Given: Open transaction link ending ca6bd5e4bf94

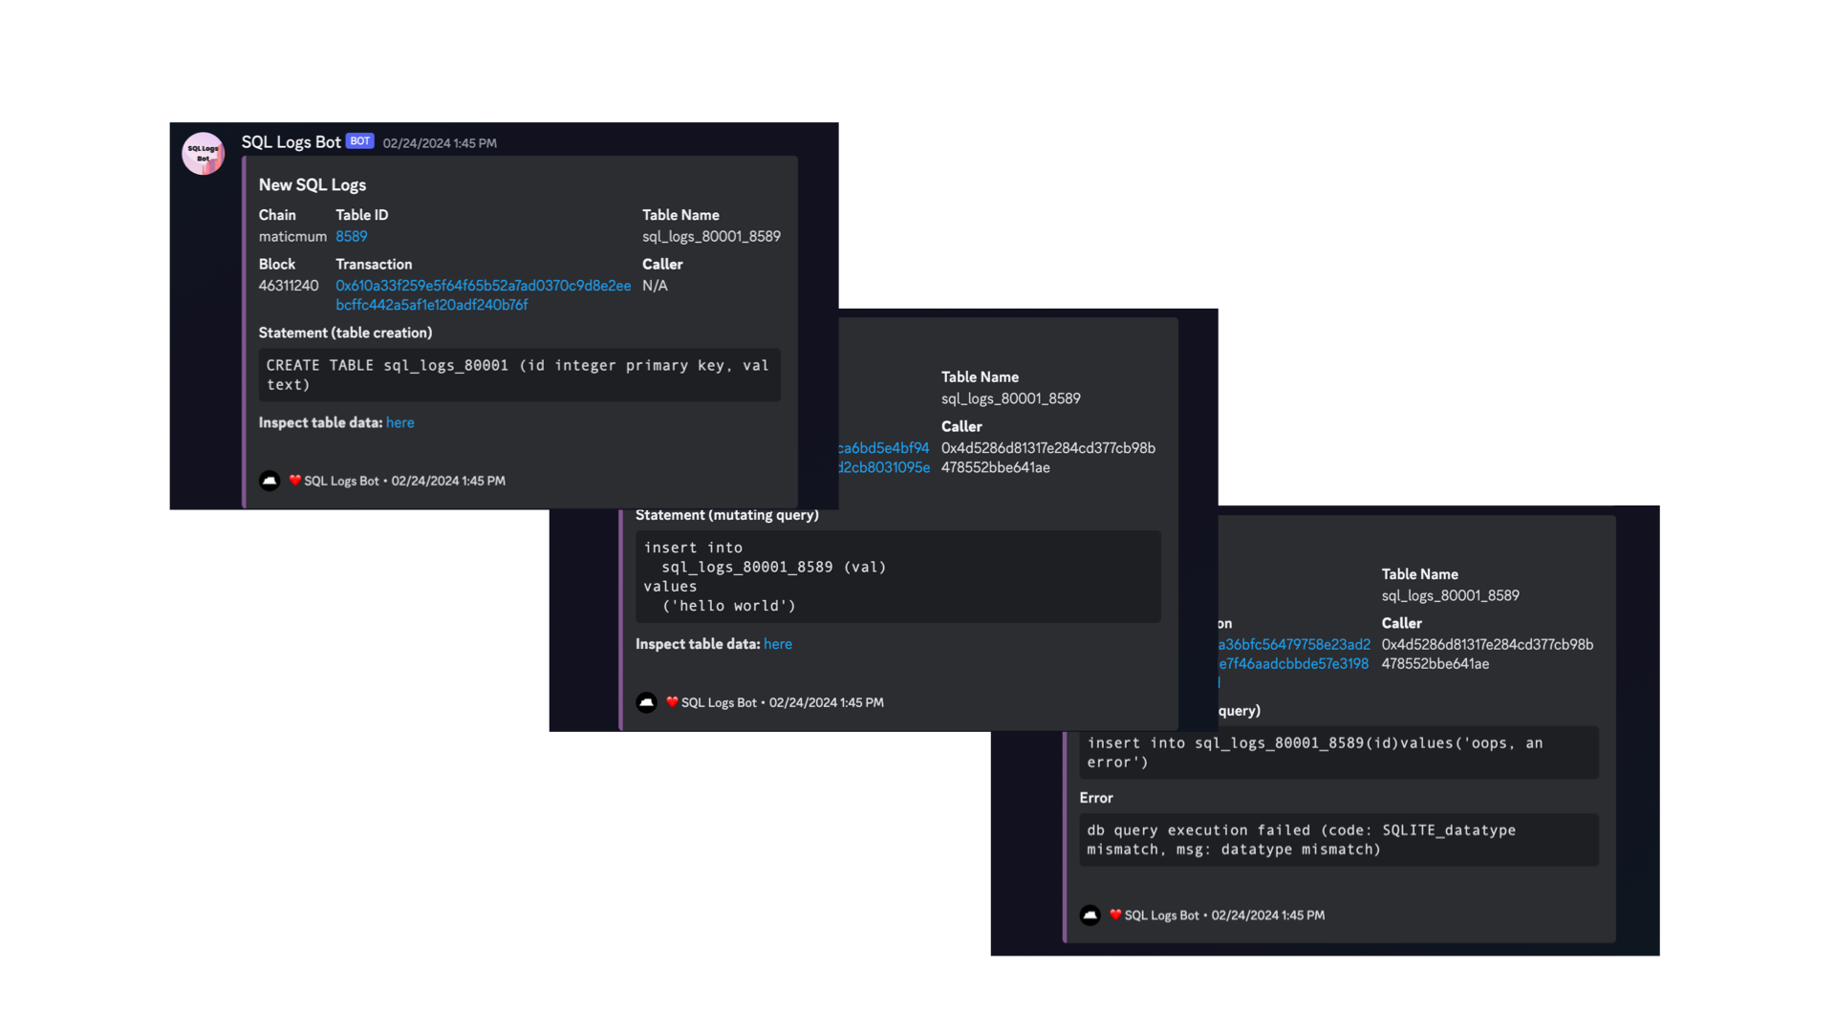Looking at the screenshot, I should [884, 448].
